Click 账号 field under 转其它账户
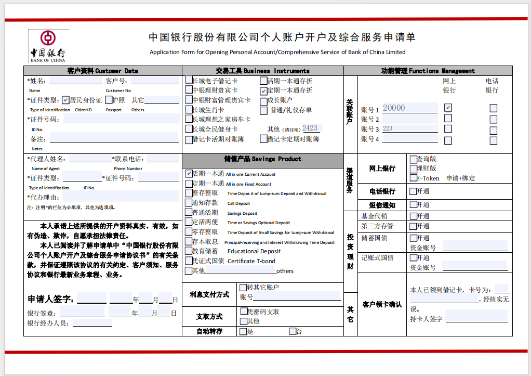The height and width of the screenshot is (376, 531). coord(297,296)
